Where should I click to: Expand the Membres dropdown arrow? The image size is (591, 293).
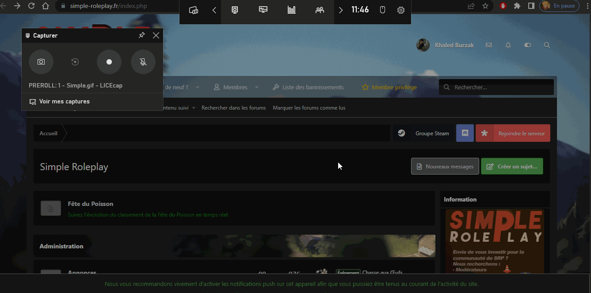(x=256, y=88)
